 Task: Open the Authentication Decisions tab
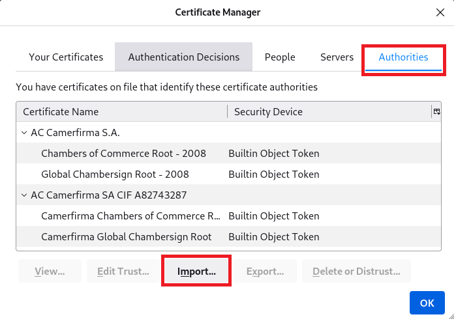pyautogui.click(x=184, y=57)
